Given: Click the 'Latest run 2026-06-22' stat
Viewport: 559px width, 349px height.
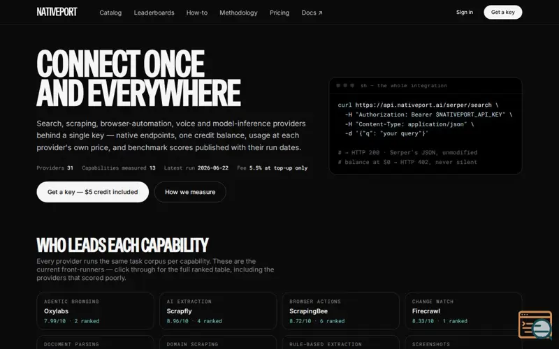Looking at the screenshot, I should coord(196,168).
